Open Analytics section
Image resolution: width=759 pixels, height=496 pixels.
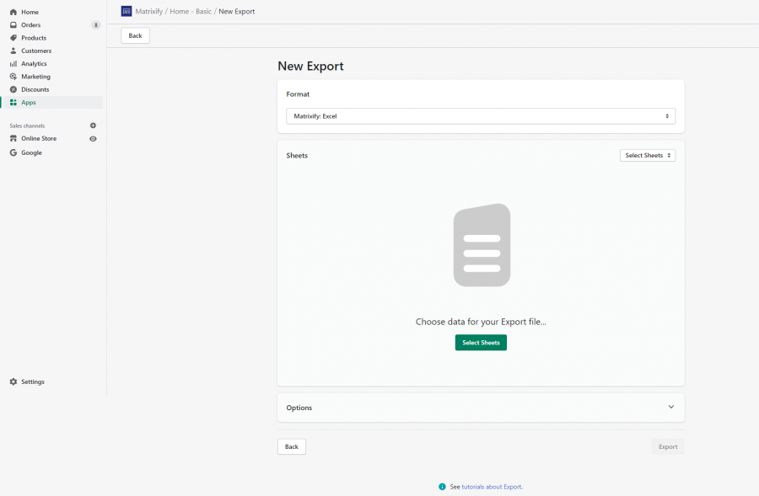pyautogui.click(x=34, y=64)
